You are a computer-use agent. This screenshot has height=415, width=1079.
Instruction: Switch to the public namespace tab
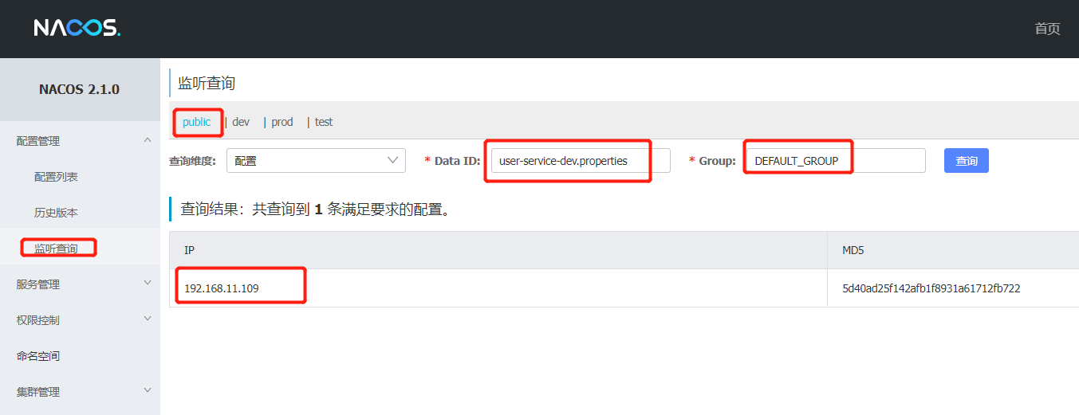(196, 122)
